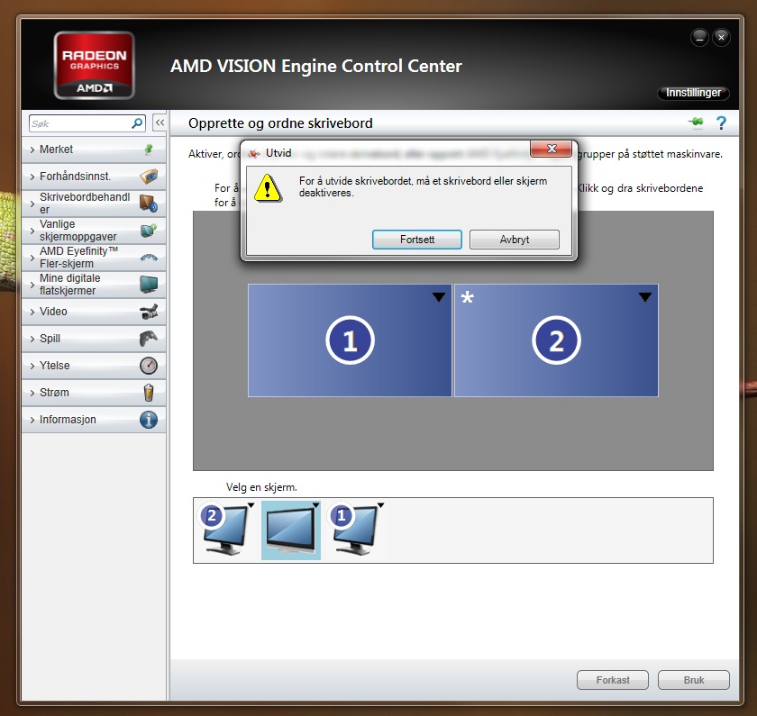
Task: Open Mine digitale flatskjermer menu
Action: [94, 285]
